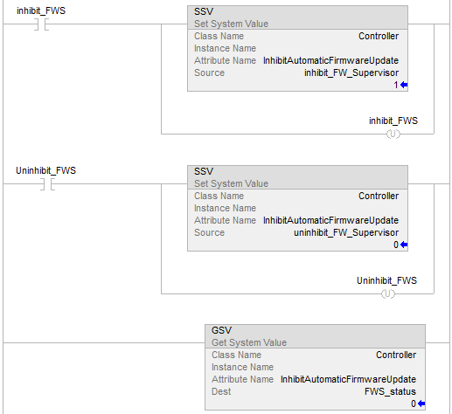Screen dimensions: 452x414
Task: Click the inhibit_FWS contact tag label
Action: pyautogui.click(x=41, y=10)
